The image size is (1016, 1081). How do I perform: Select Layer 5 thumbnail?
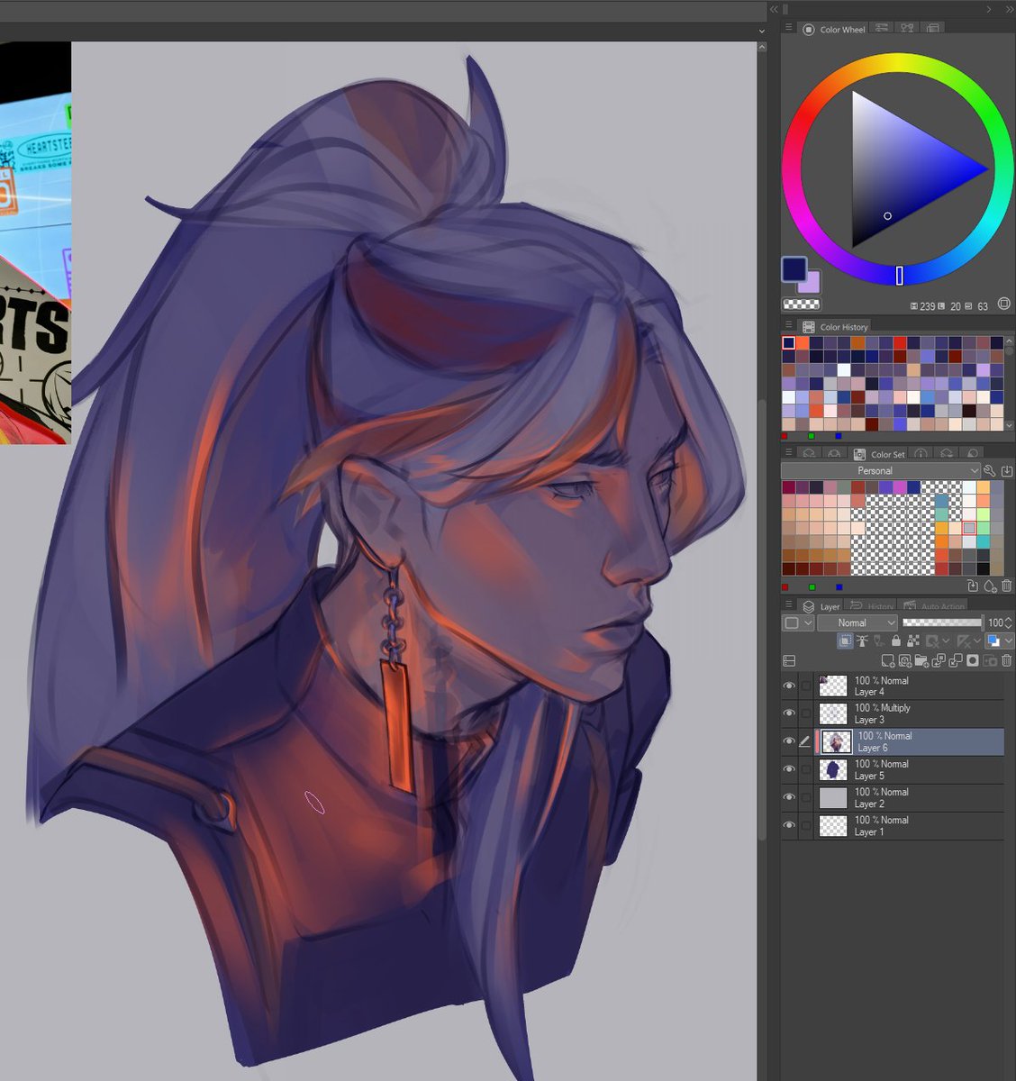(x=833, y=770)
